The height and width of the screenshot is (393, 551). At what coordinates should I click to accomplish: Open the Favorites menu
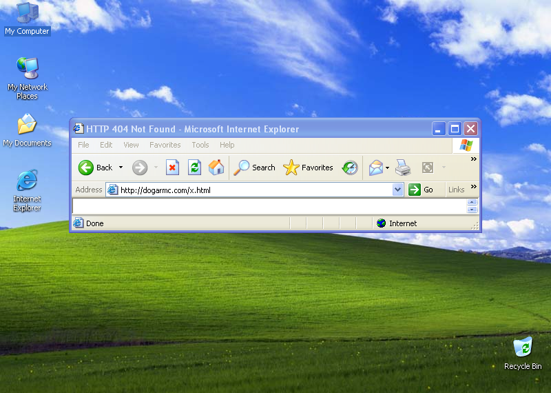(x=165, y=145)
